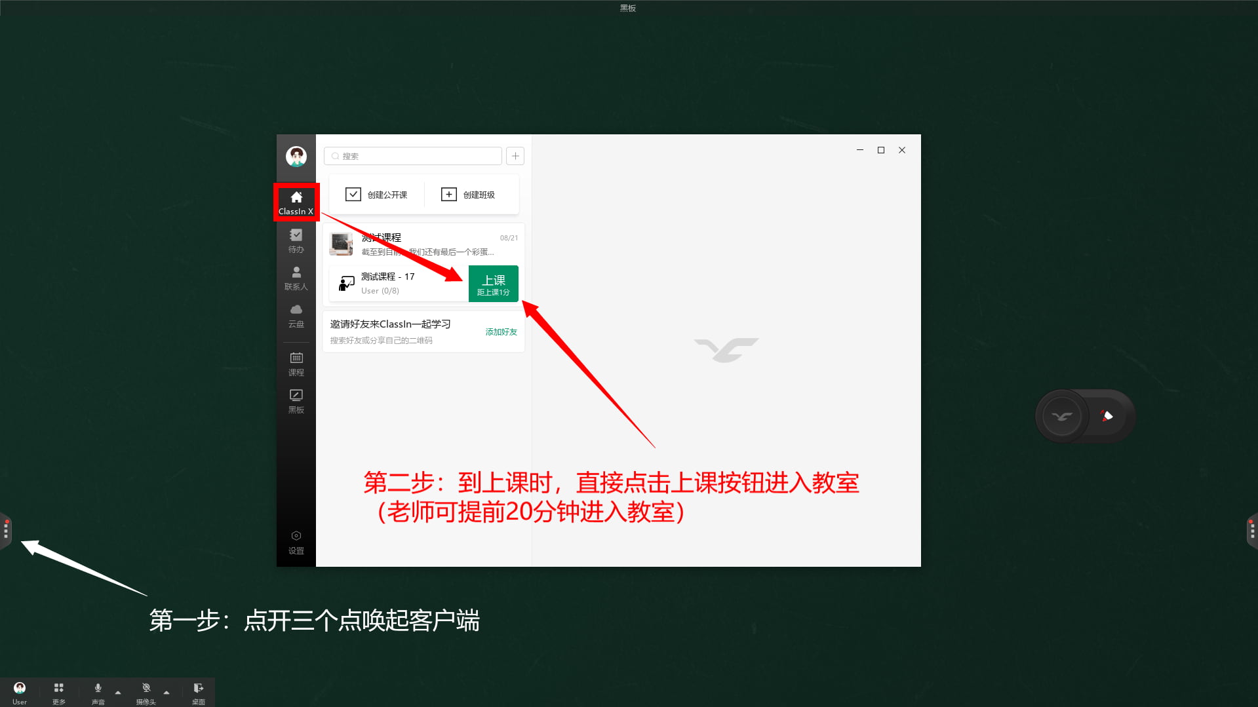Select the ClassIn X home tab
1258x707 pixels.
296,202
